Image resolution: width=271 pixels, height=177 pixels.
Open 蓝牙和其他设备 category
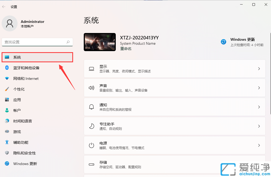[x=37, y=68]
